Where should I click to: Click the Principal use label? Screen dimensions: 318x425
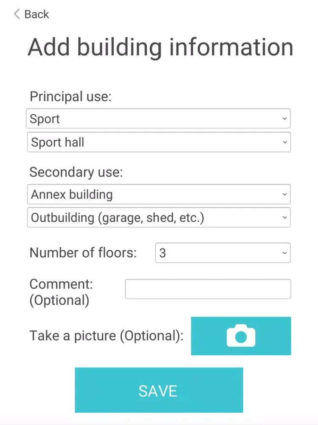(x=70, y=96)
